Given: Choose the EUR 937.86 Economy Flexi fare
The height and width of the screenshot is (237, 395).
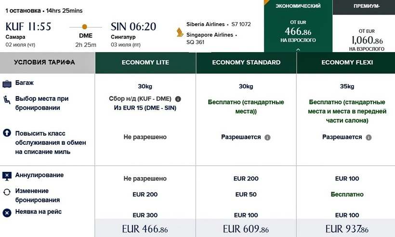Looking at the screenshot, I should (347, 229).
